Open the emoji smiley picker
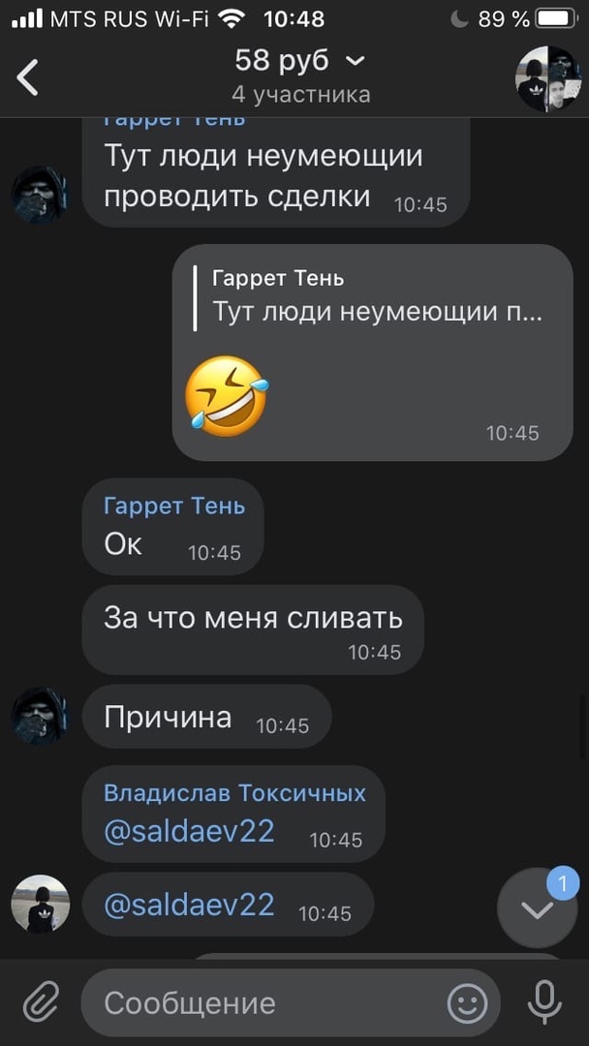Viewport: 589px width, 1046px height. (x=467, y=1002)
